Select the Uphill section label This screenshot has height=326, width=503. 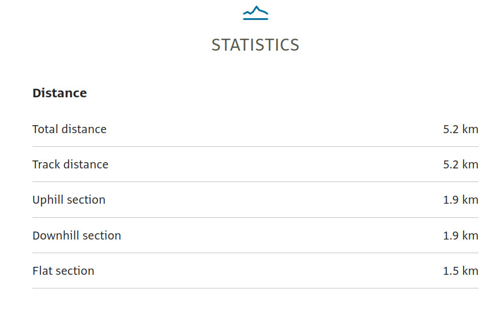[x=69, y=200]
